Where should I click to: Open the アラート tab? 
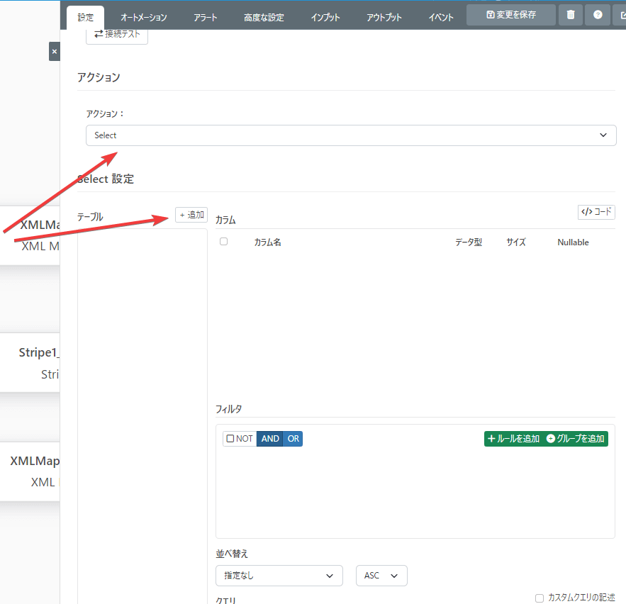pyautogui.click(x=205, y=18)
